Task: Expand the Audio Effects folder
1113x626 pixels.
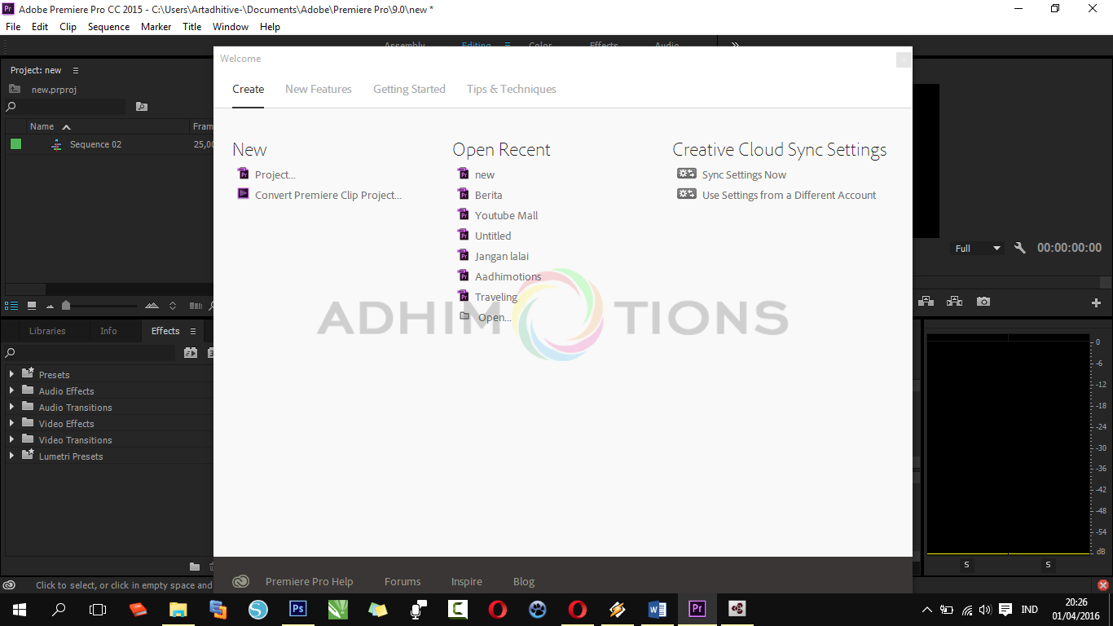Action: point(11,390)
